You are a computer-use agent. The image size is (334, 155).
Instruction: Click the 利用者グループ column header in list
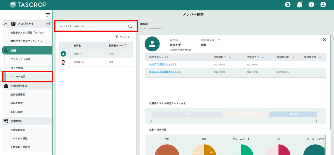click(x=117, y=45)
